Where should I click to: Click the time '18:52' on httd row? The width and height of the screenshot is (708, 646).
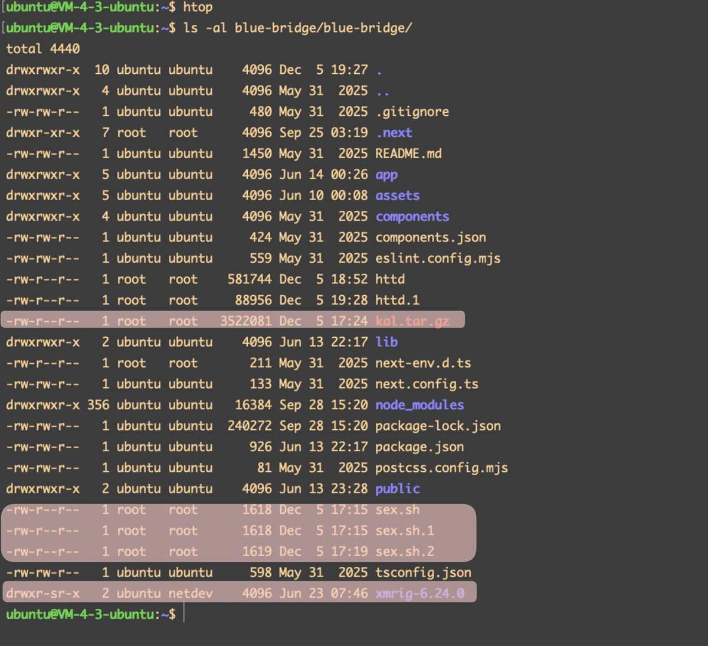[x=349, y=279]
